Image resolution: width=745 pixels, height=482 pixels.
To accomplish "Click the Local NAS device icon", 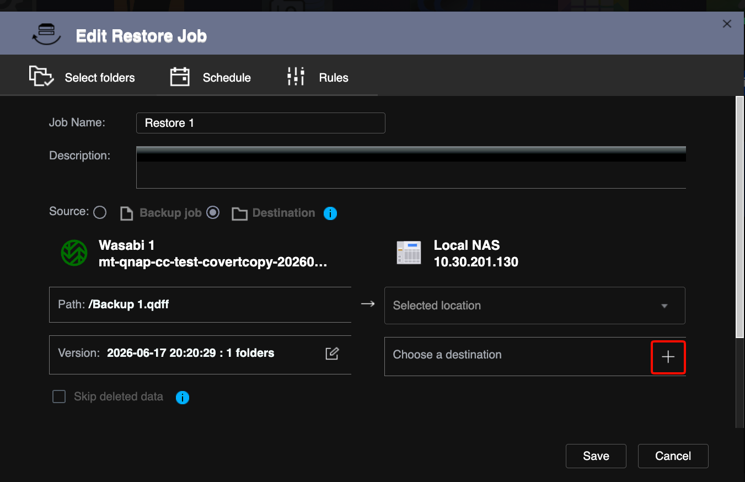I will pyautogui.click(x=409, y=253).
